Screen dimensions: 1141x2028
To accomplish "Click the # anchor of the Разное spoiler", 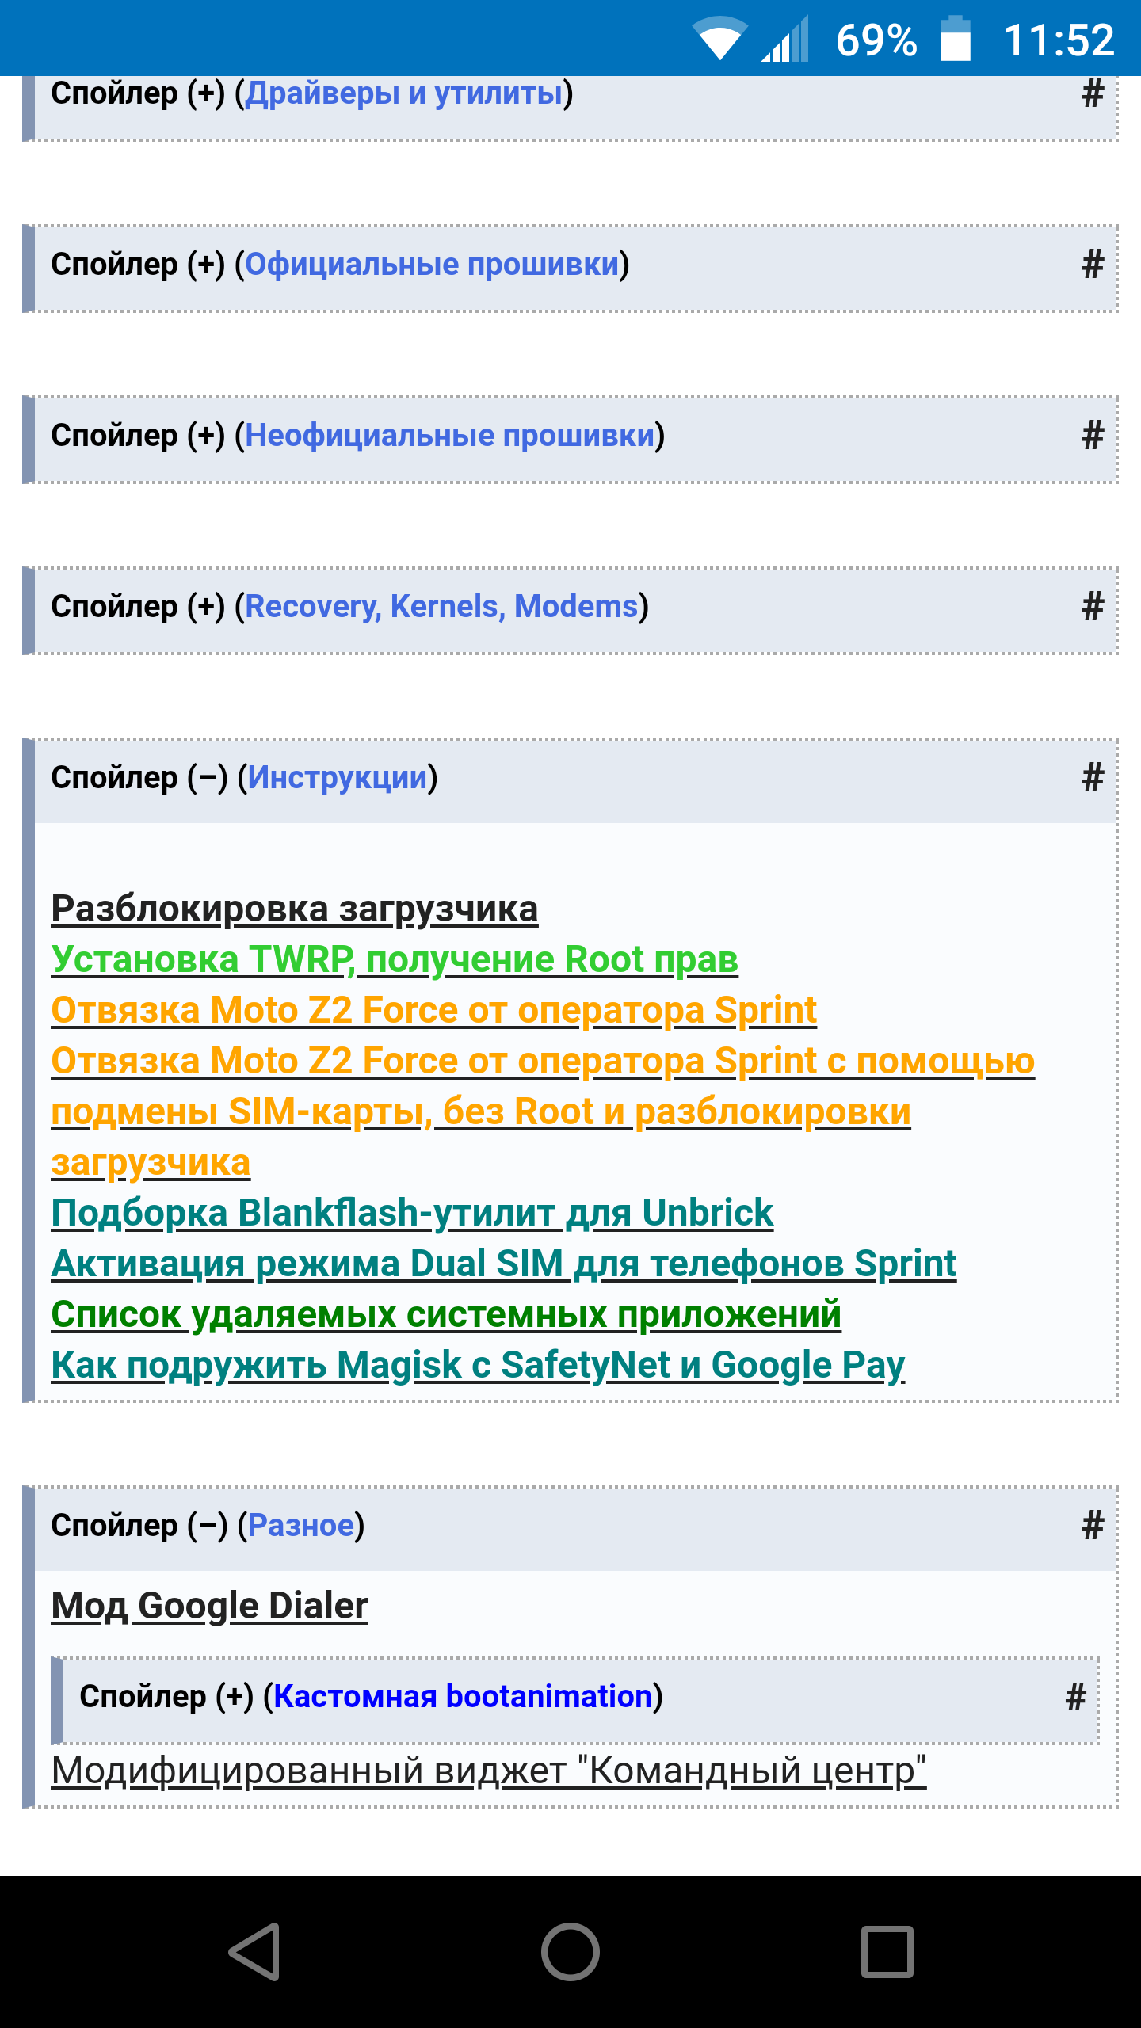I will [1093, 1526].
